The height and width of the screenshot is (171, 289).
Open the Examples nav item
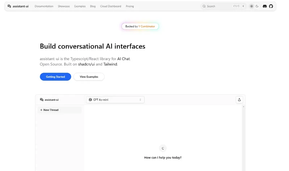click(80, 6)
